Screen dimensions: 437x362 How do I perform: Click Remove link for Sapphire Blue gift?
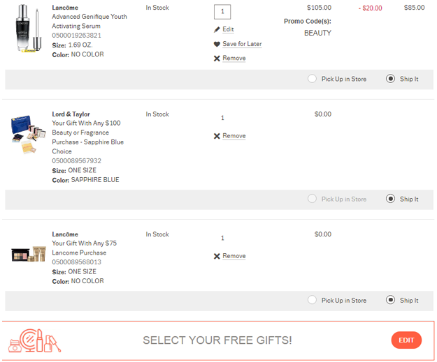click(234, 136)
